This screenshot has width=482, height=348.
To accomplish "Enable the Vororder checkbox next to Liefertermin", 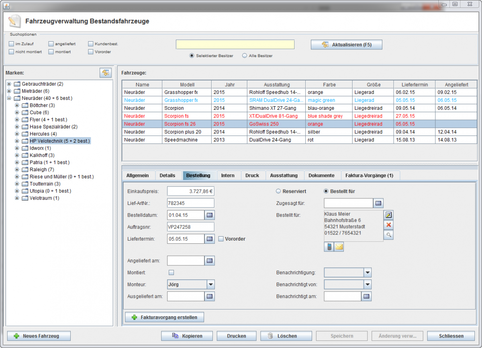I will (x=221, y=239).
